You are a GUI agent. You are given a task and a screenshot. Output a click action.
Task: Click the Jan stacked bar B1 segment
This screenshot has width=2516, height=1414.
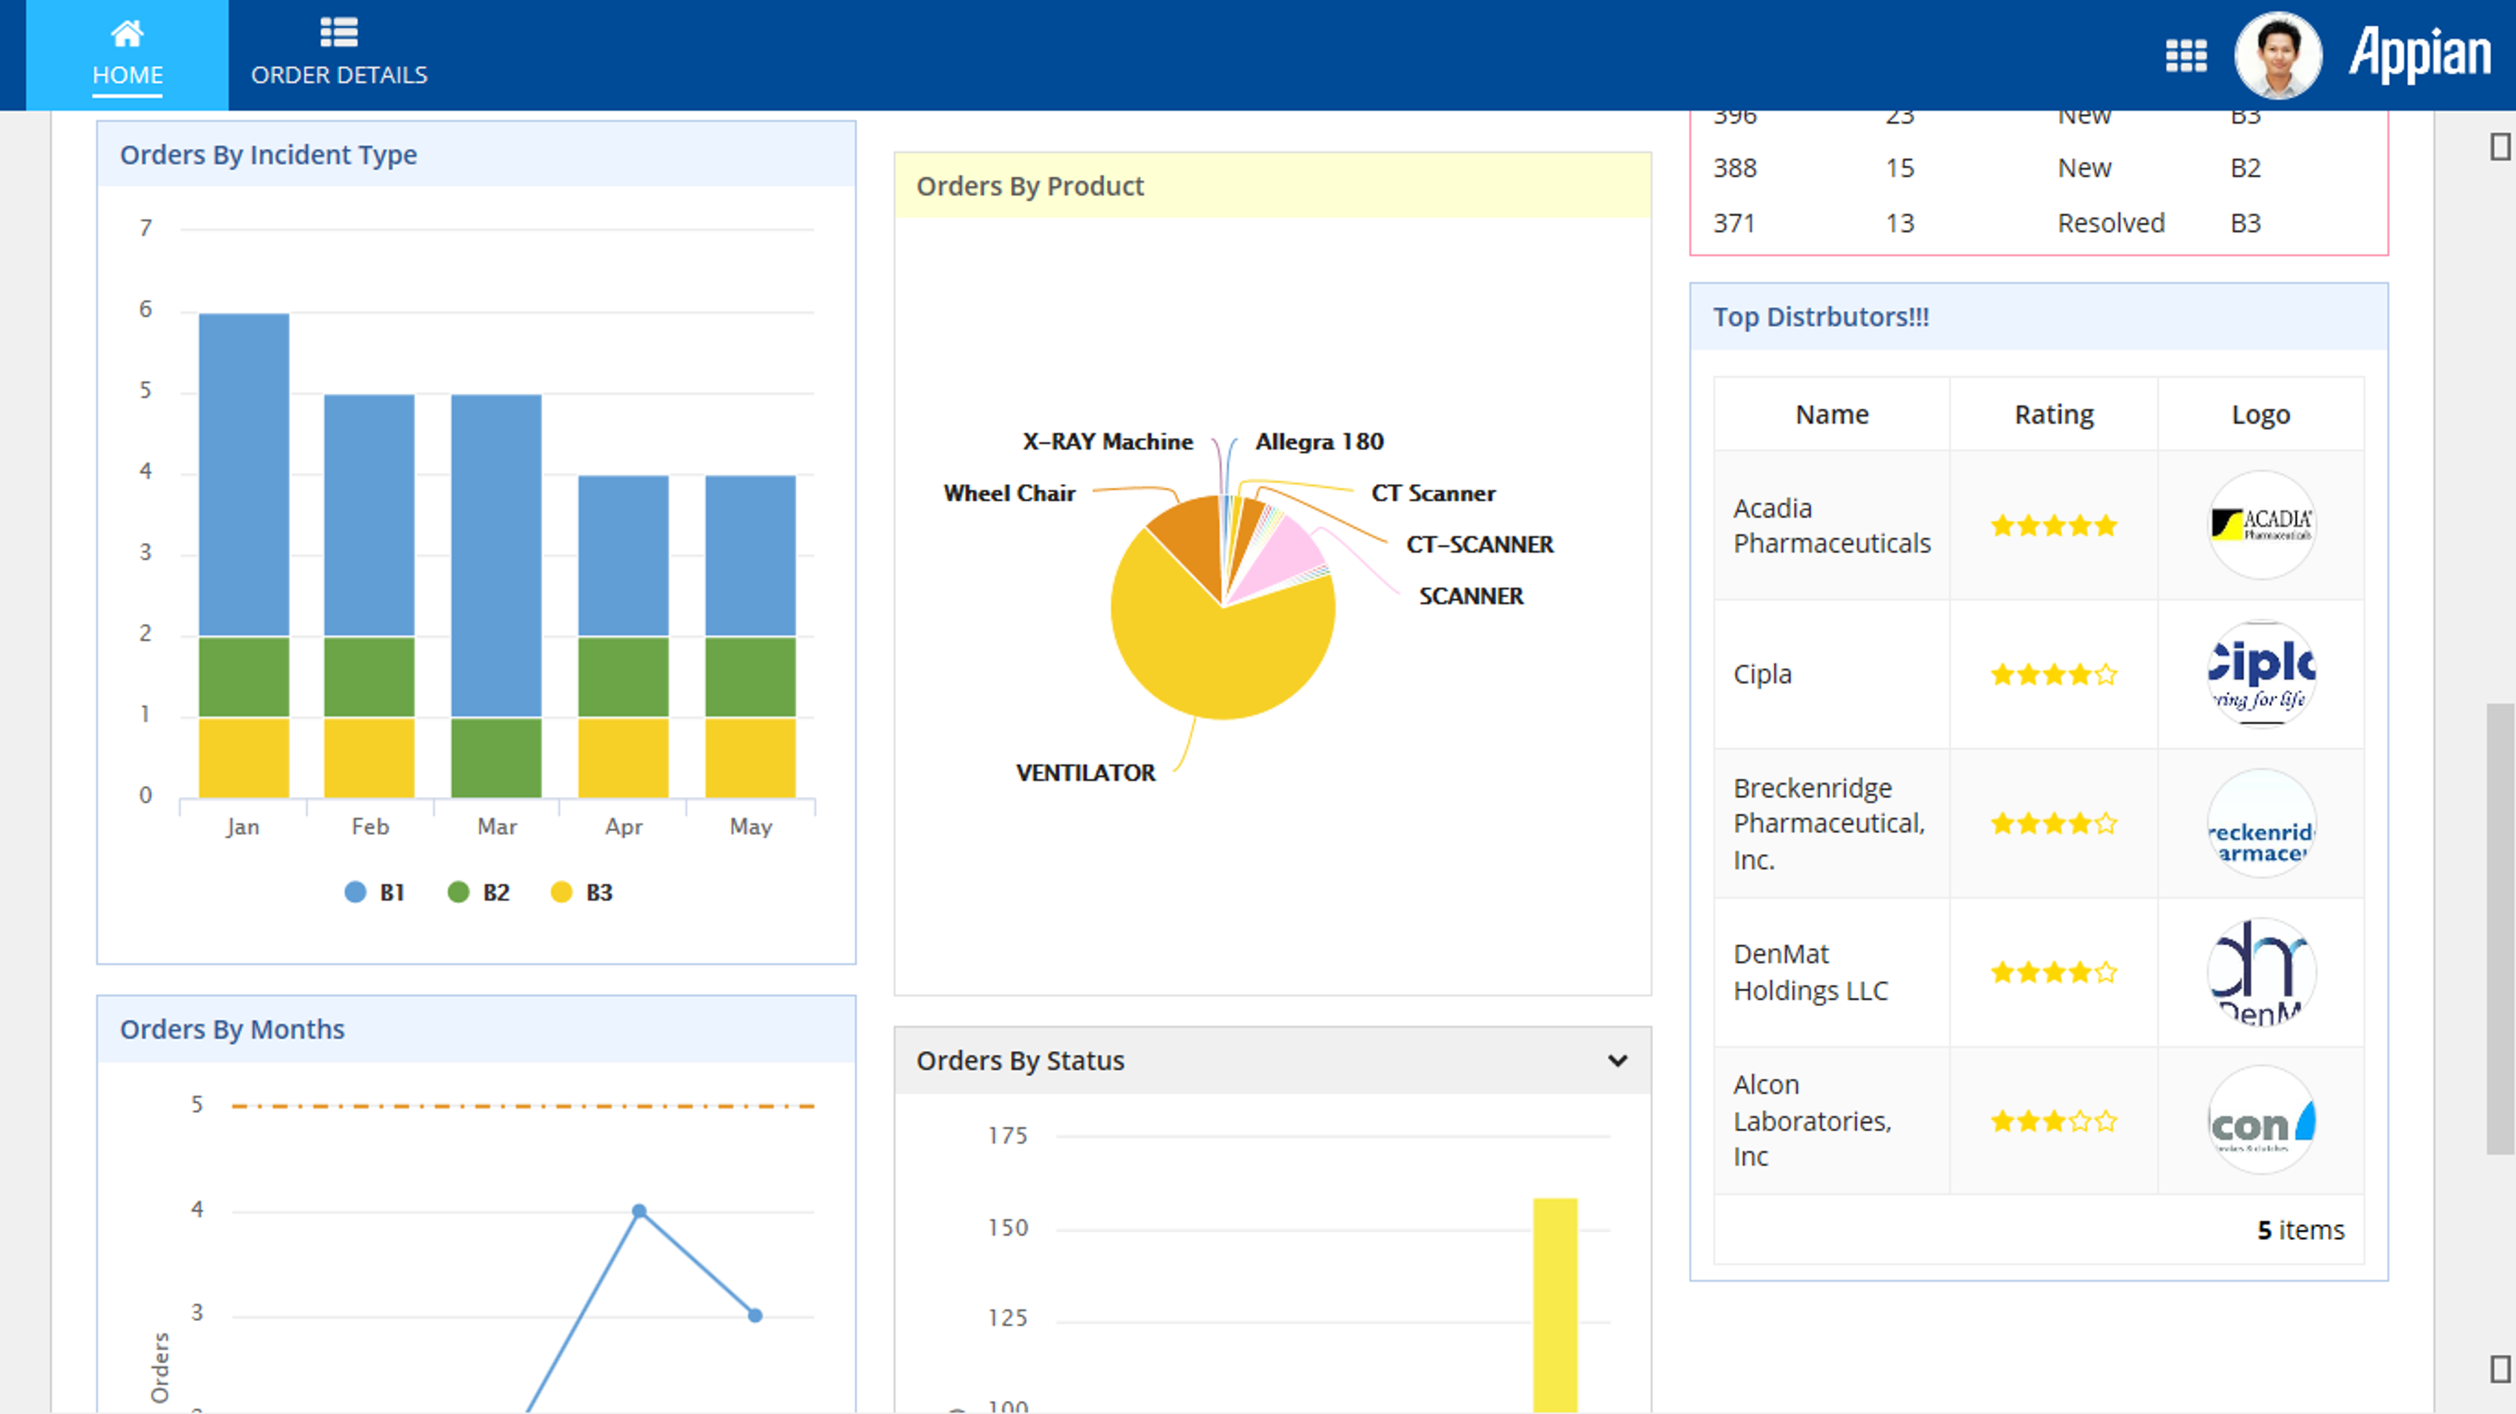243,475
